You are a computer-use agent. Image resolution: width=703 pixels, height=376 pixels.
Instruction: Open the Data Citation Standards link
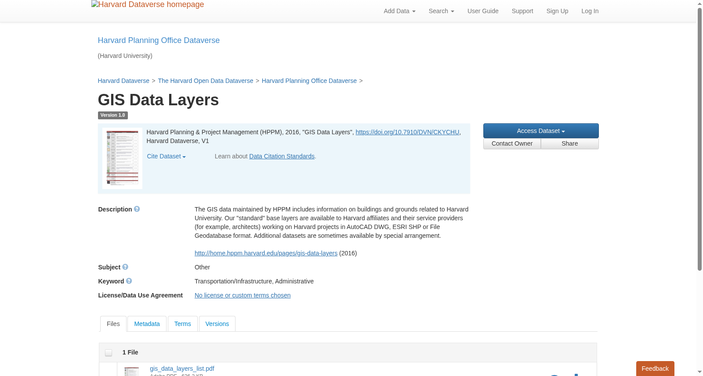[282, 156]
